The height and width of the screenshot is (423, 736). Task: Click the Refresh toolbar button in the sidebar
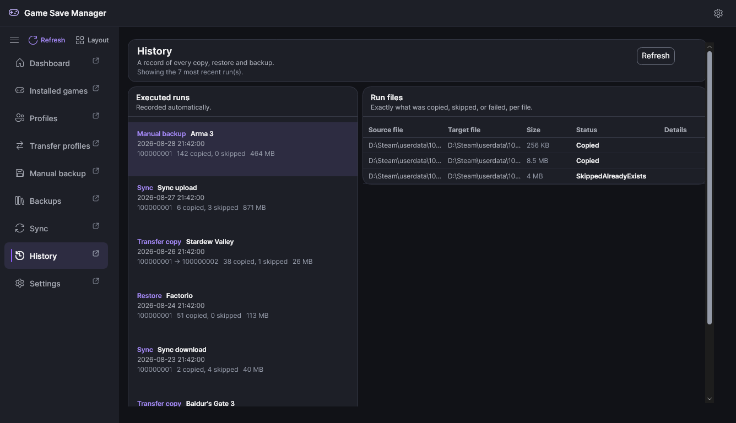pos(46,40)
